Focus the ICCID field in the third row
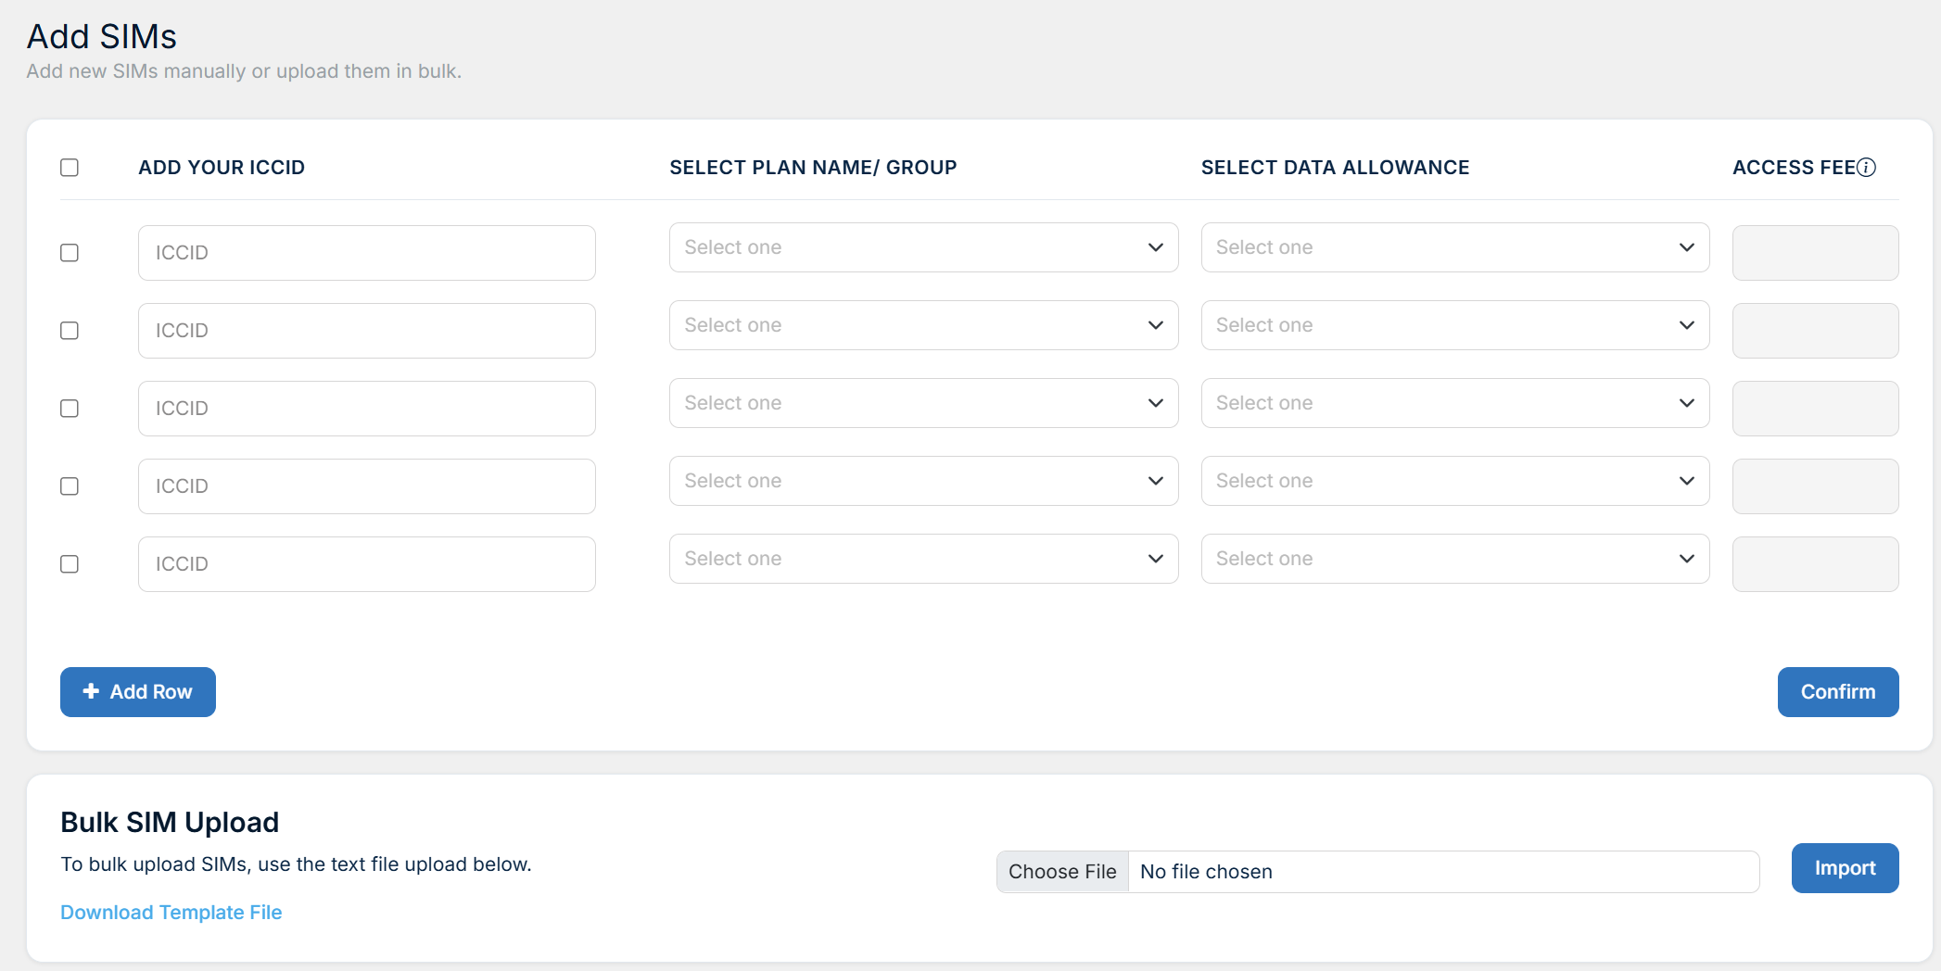Screen dimensions: 1941x971 click(x=367, y=409)
